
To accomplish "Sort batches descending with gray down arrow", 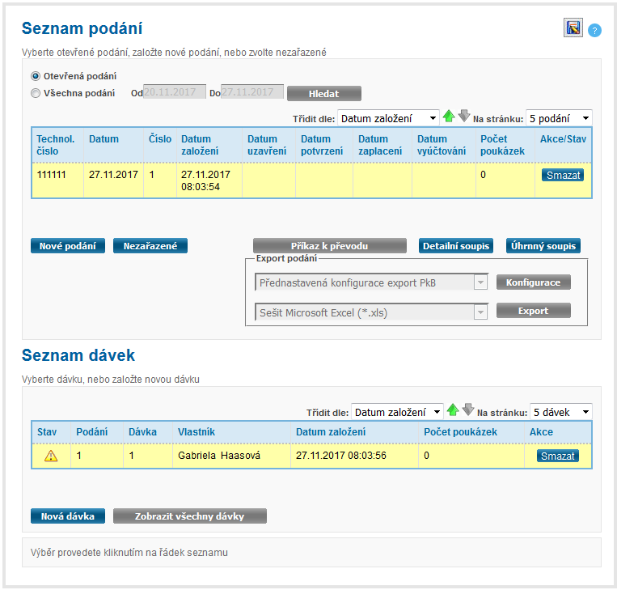I will [467, 410].
